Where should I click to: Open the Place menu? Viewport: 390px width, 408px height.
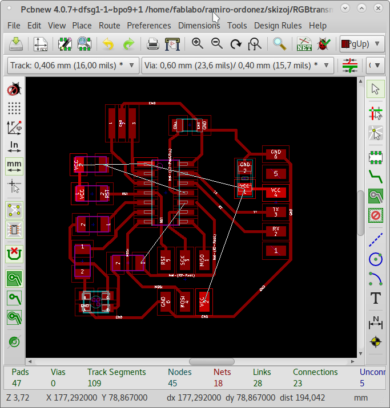click(x=82, y=26)
